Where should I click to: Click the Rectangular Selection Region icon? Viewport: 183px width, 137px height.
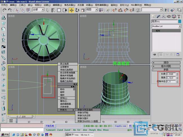[59, 10]
